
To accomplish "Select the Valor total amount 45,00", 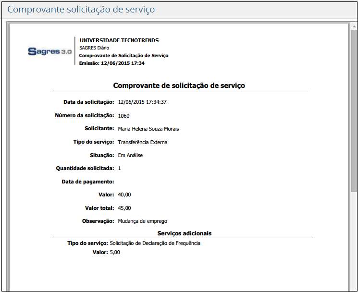I will pyautogui.click(x=124, y=208).
